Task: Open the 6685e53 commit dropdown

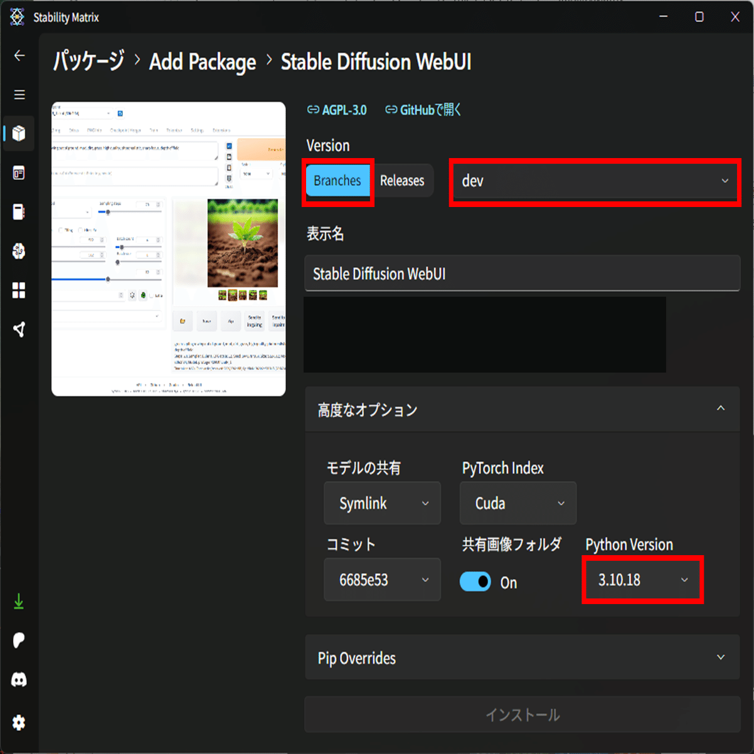Action: pyautogui.click(x=382, y=580)
